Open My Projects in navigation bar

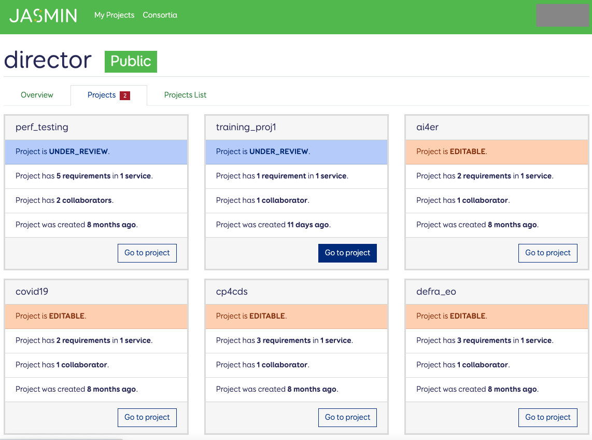[x=114, y=15]
